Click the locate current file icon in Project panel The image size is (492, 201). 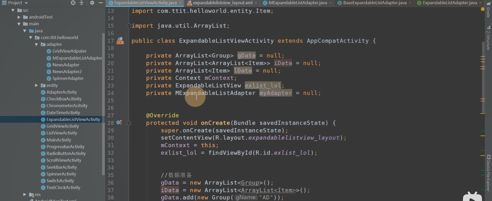pyautogui.click(x=73, y=3)
